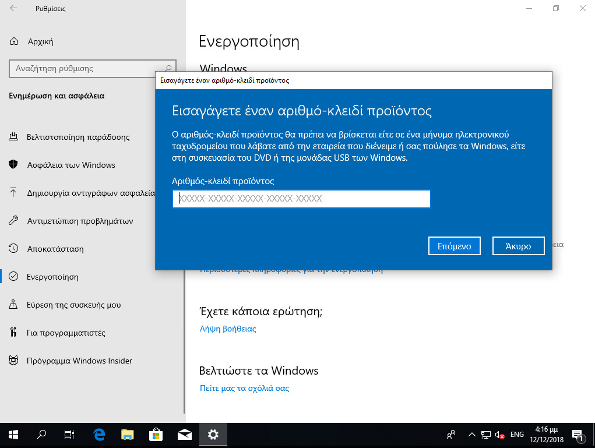Click the Αναζήτηση ρύθμισης search box
Screen dimensions: 595x448
[x=93, y=69]
